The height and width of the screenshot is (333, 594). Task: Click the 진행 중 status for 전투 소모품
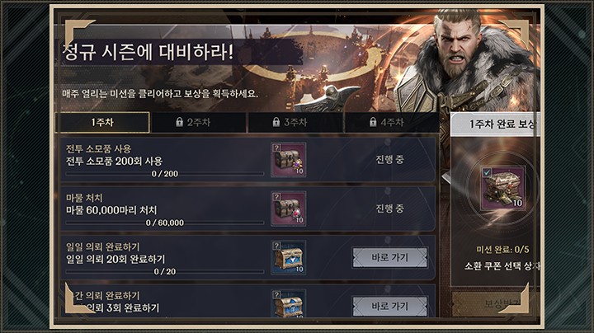(x=389, y=160)
